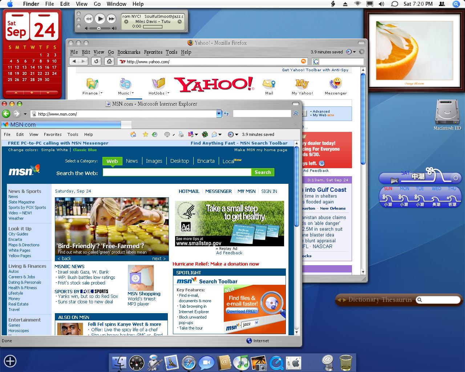Select the Encarta search category on MSN
This screenshot has height=372, width=465.
(206, 161)
